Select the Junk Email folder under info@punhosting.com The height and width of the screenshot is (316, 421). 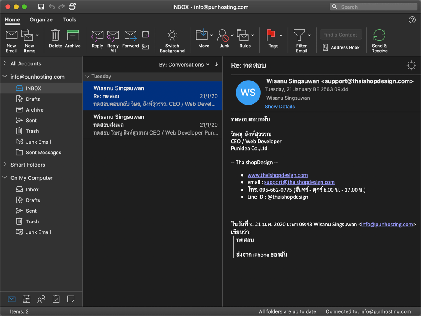pos(38,142)
